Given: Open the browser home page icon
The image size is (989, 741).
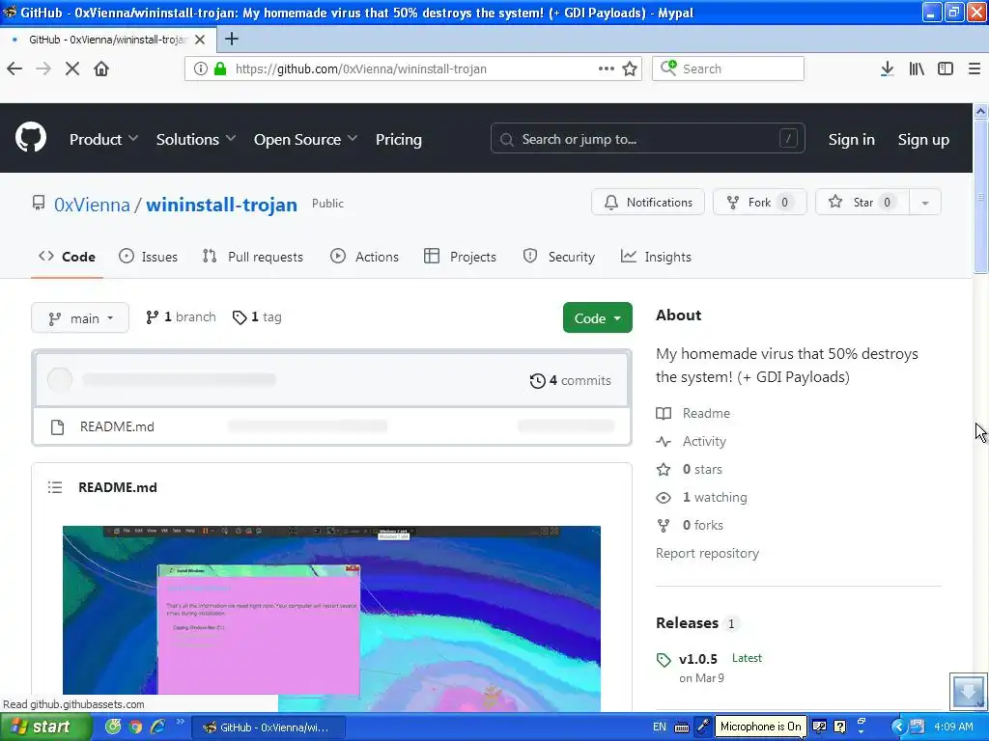Looking at the screenshot, I should 100,69.
